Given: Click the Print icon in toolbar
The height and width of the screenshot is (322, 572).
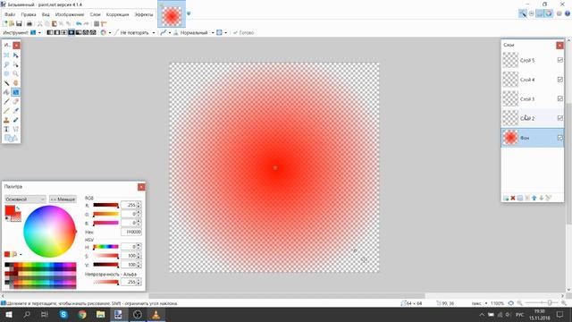Looking at the screenshot, I should click(29, 24).
